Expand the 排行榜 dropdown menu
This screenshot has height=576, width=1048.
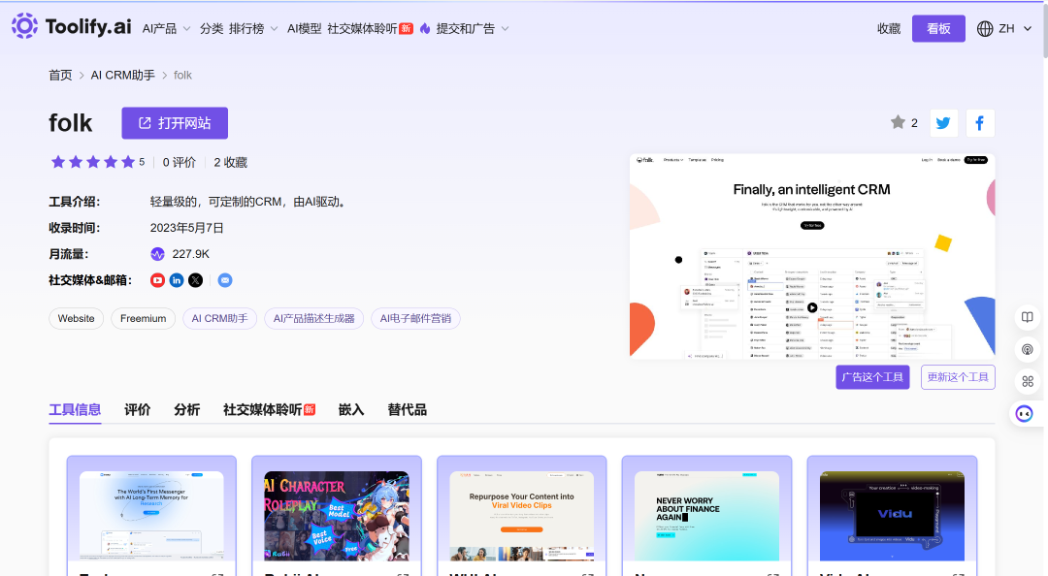[x=253, y=29]
